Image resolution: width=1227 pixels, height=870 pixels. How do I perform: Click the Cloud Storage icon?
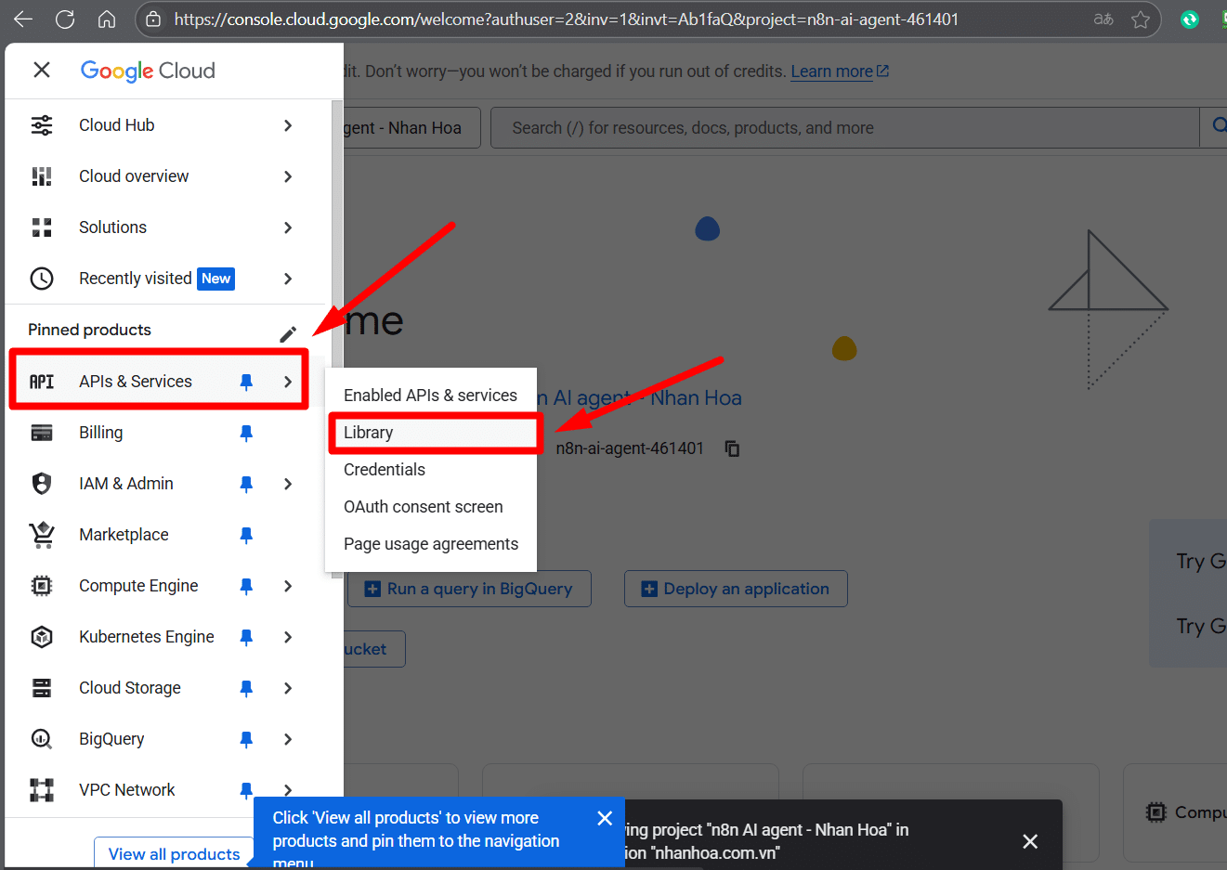pos(42,688)
